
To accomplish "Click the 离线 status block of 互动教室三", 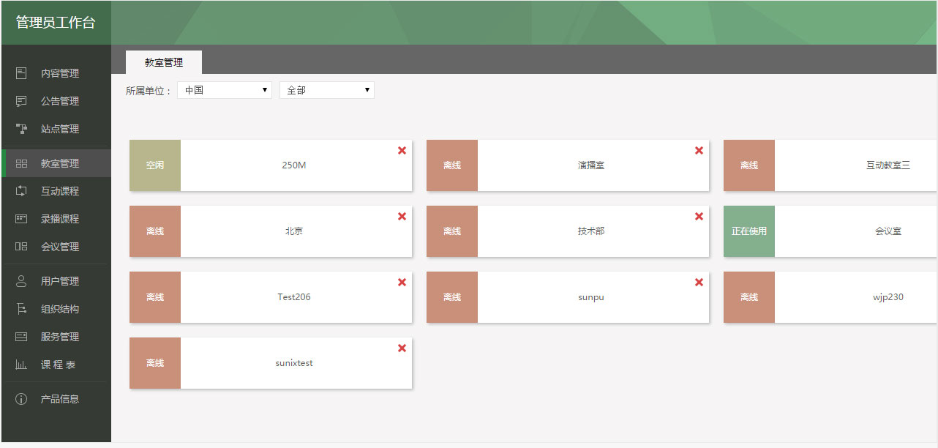I will point(749,165).
